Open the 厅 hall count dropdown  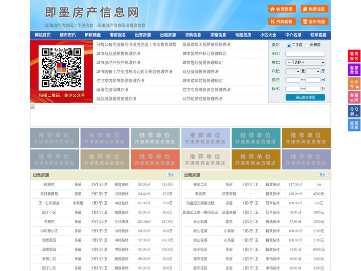313,71
